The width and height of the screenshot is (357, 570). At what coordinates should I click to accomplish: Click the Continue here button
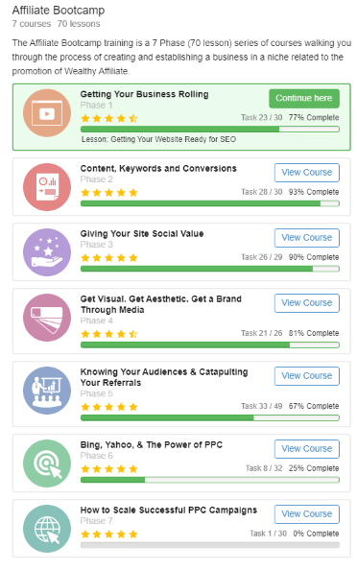304,99
